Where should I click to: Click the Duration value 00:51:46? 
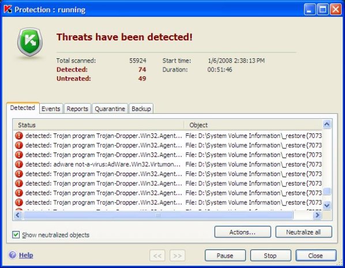click(x=220, y=69)
